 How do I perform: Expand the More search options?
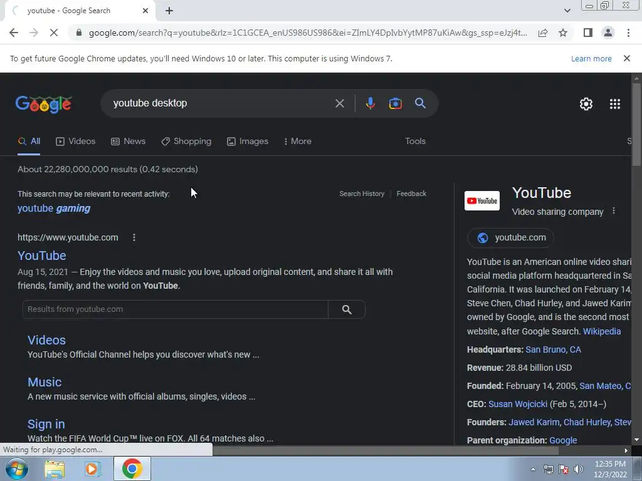pos(298,141)
